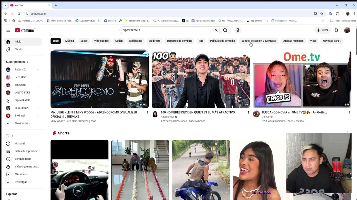Screen dimensions: 357x200
Task: Select the Películas de comedia chip
Action: pyautogui.click(x=222, y=41)
